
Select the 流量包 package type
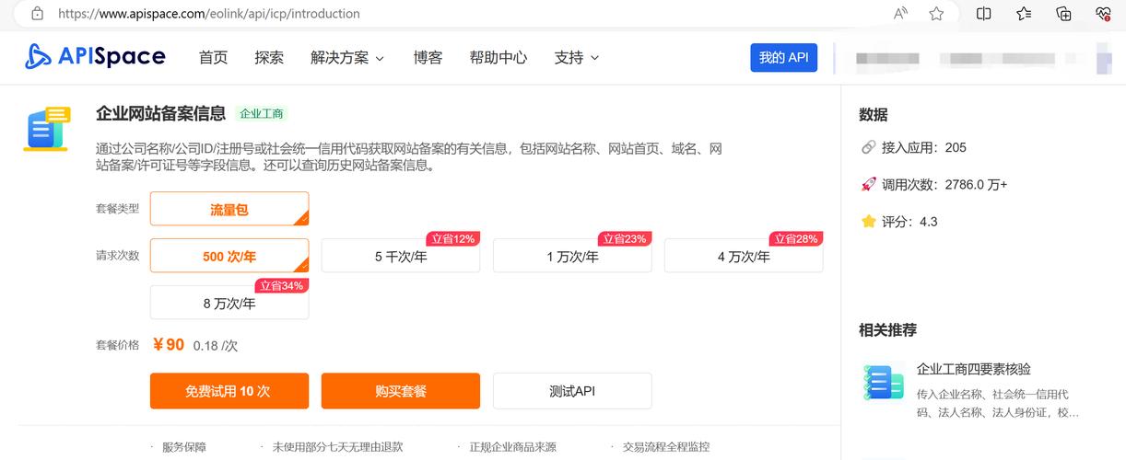(x=229, y=209)
